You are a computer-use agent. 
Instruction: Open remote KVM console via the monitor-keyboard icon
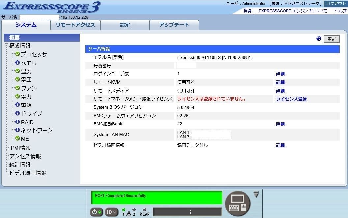click(x=238, y=203)
